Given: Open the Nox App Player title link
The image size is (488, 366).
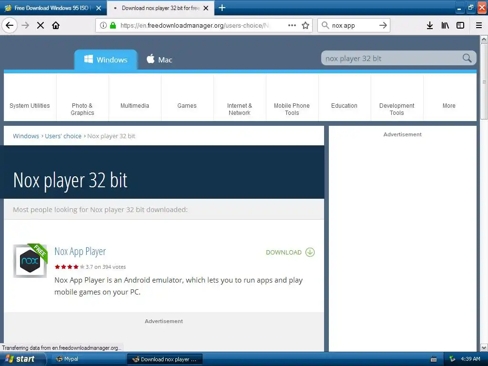Looking at the screenshot, I should 80,252.
